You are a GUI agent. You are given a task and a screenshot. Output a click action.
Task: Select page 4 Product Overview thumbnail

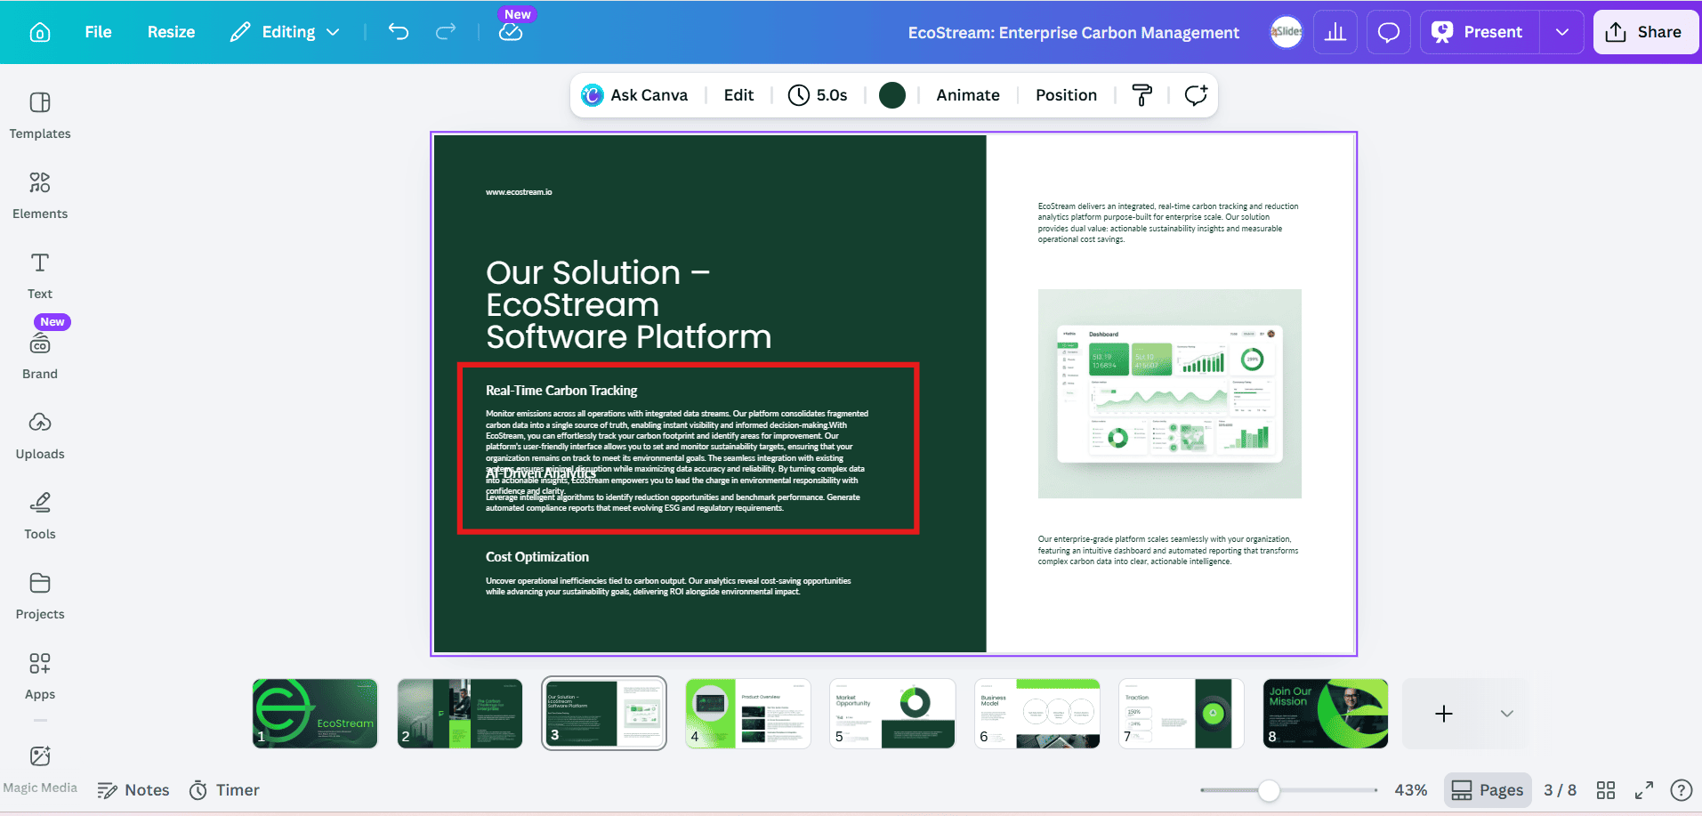click(748, 714)
